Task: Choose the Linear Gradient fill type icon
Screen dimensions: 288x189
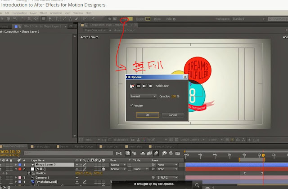Action: click(x=144, y=86)
